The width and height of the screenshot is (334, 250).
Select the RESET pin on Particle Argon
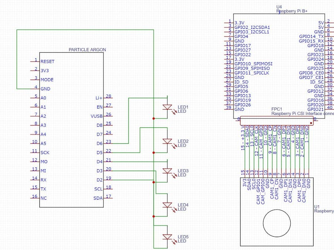(x=47, y=61)
